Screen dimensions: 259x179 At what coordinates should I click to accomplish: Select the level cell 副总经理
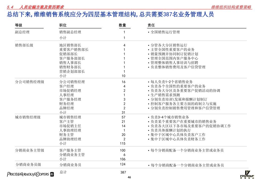[x=22, y=32]
